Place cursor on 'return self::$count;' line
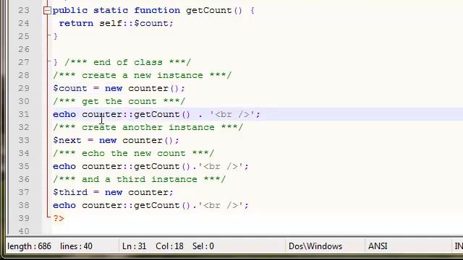463x260 pixels. pyautogui.click(x=116, y=23)
